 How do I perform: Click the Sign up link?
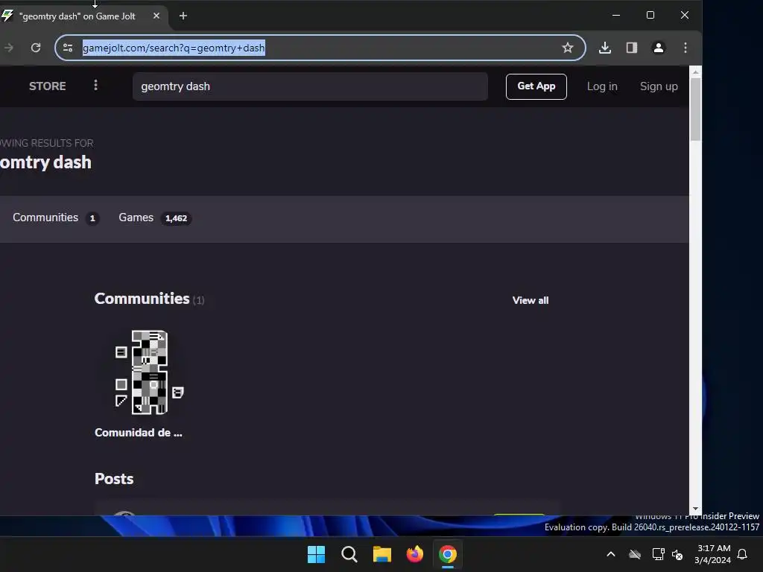coord(659,86)
